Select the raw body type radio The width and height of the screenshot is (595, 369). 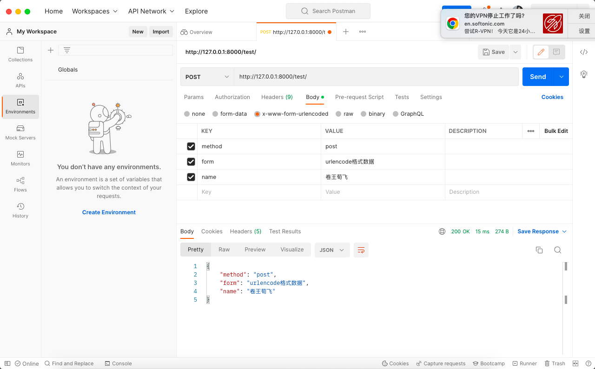(338, 114)
